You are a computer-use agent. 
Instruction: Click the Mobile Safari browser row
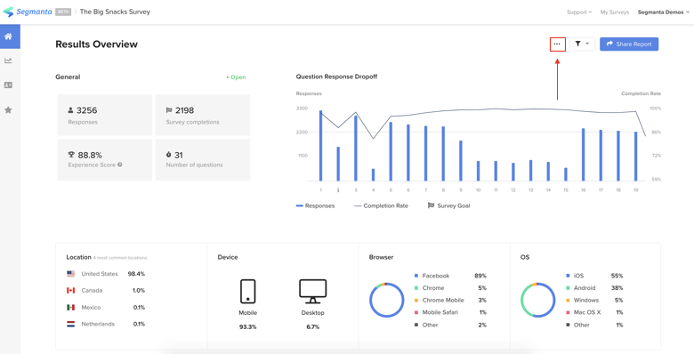pos(449,312)
